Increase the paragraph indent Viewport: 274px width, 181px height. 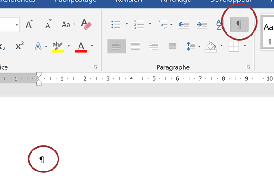click(202, 25)
